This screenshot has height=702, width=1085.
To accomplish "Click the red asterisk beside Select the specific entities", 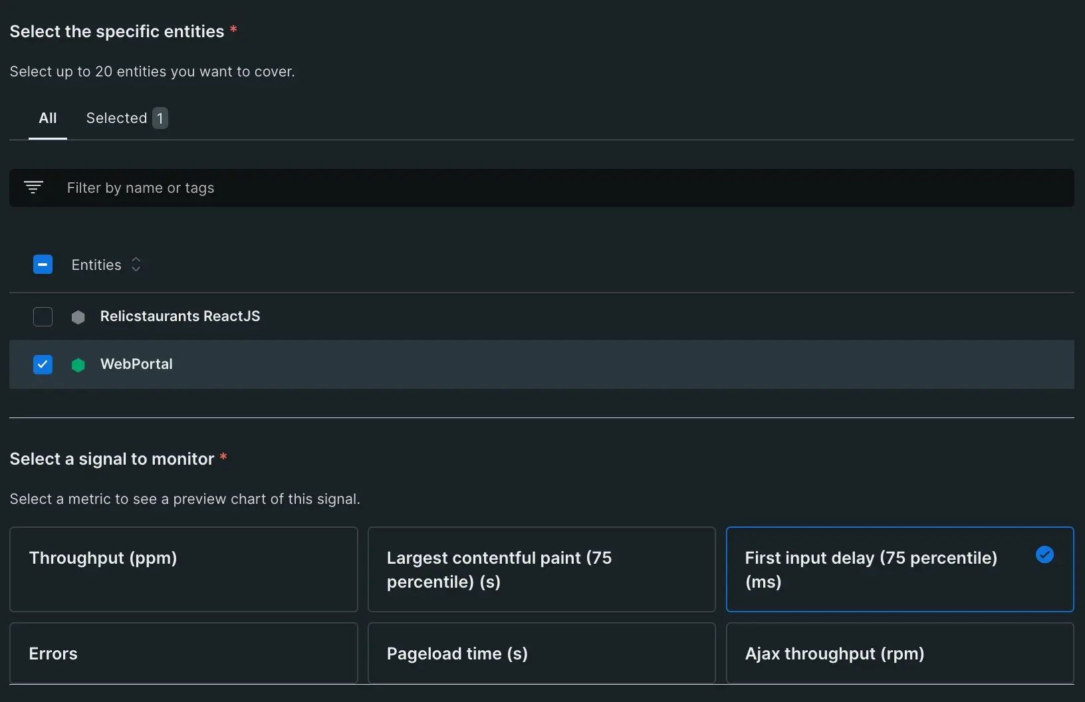I will coord(234,29).
